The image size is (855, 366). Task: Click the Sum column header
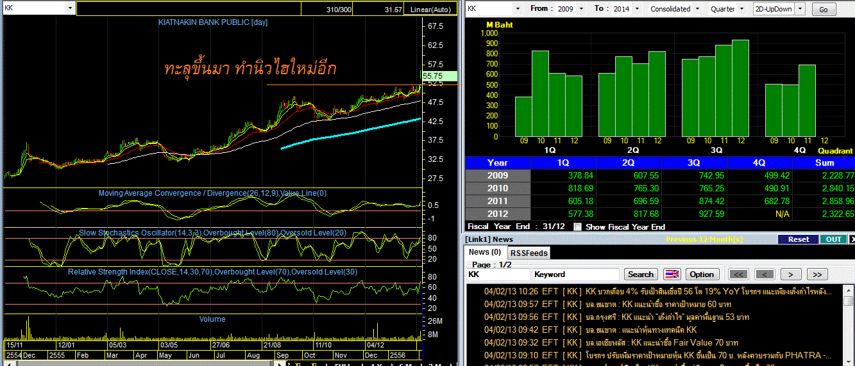click(x=824, y=163)
